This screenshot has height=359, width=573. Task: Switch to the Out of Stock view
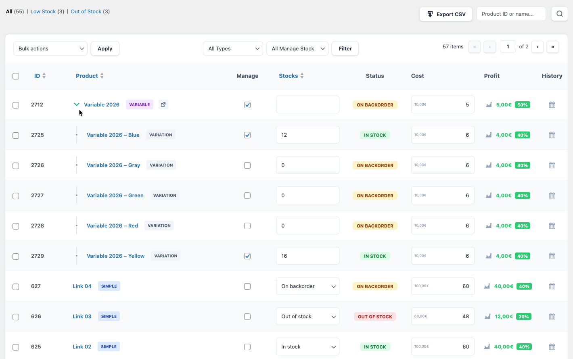[86, 12]
